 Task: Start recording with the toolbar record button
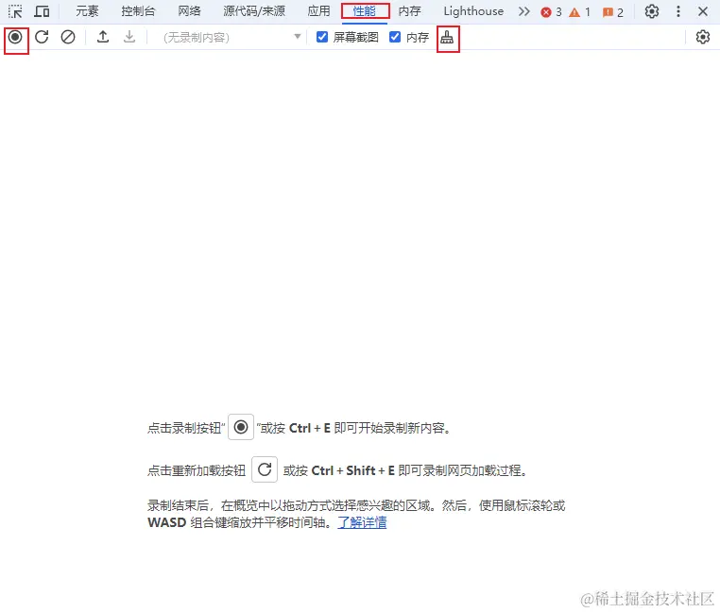coord(15,37)
